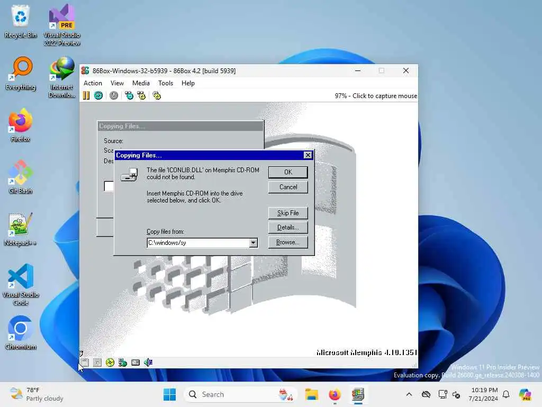Viewport: 542px width, 407px height.
Task: Select the Everything search desktop icon
Action: coord(21,73)
